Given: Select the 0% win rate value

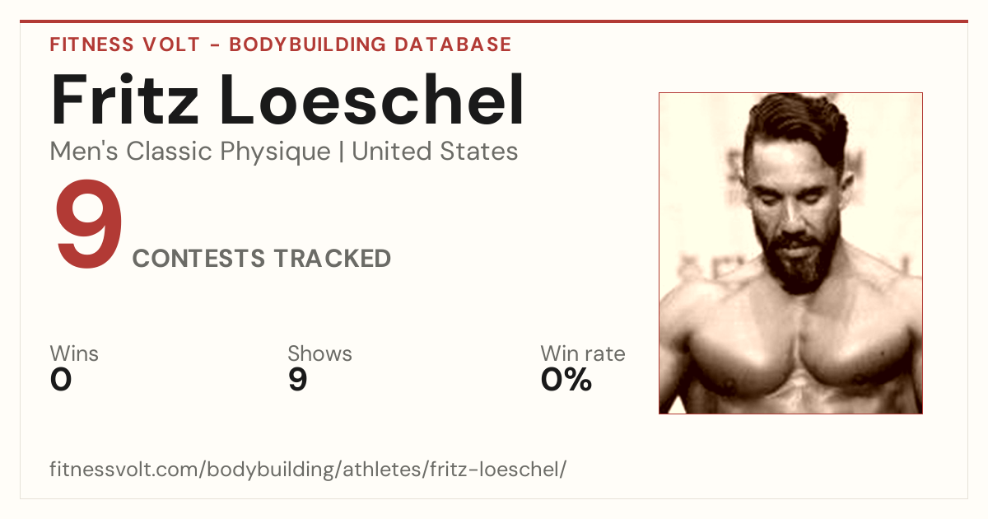Looking at the screenshot, I should click(566, 380).
